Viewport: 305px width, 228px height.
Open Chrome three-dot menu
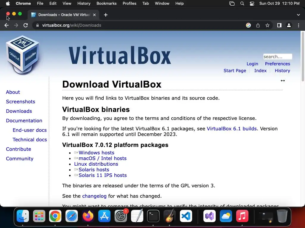298,26
